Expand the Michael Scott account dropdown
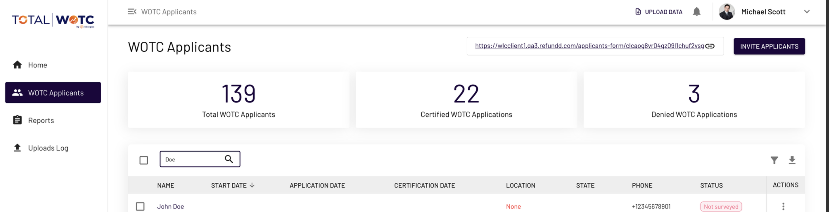This screenshot has width=829, height=212. click(806, 12)
